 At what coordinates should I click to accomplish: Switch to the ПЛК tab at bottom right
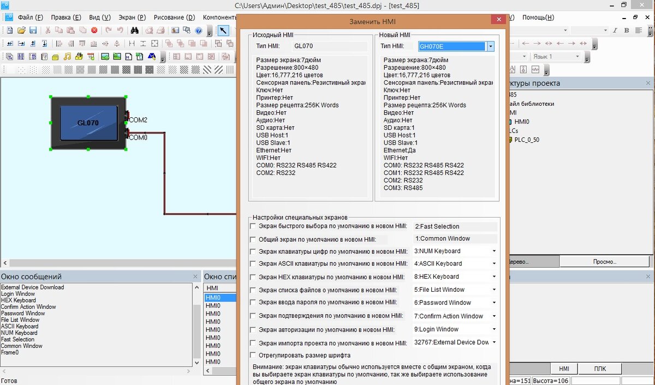(x=600, y=369)
